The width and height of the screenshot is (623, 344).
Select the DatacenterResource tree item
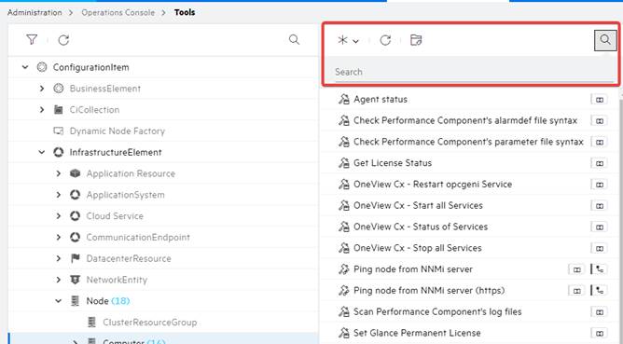point(129,258)
